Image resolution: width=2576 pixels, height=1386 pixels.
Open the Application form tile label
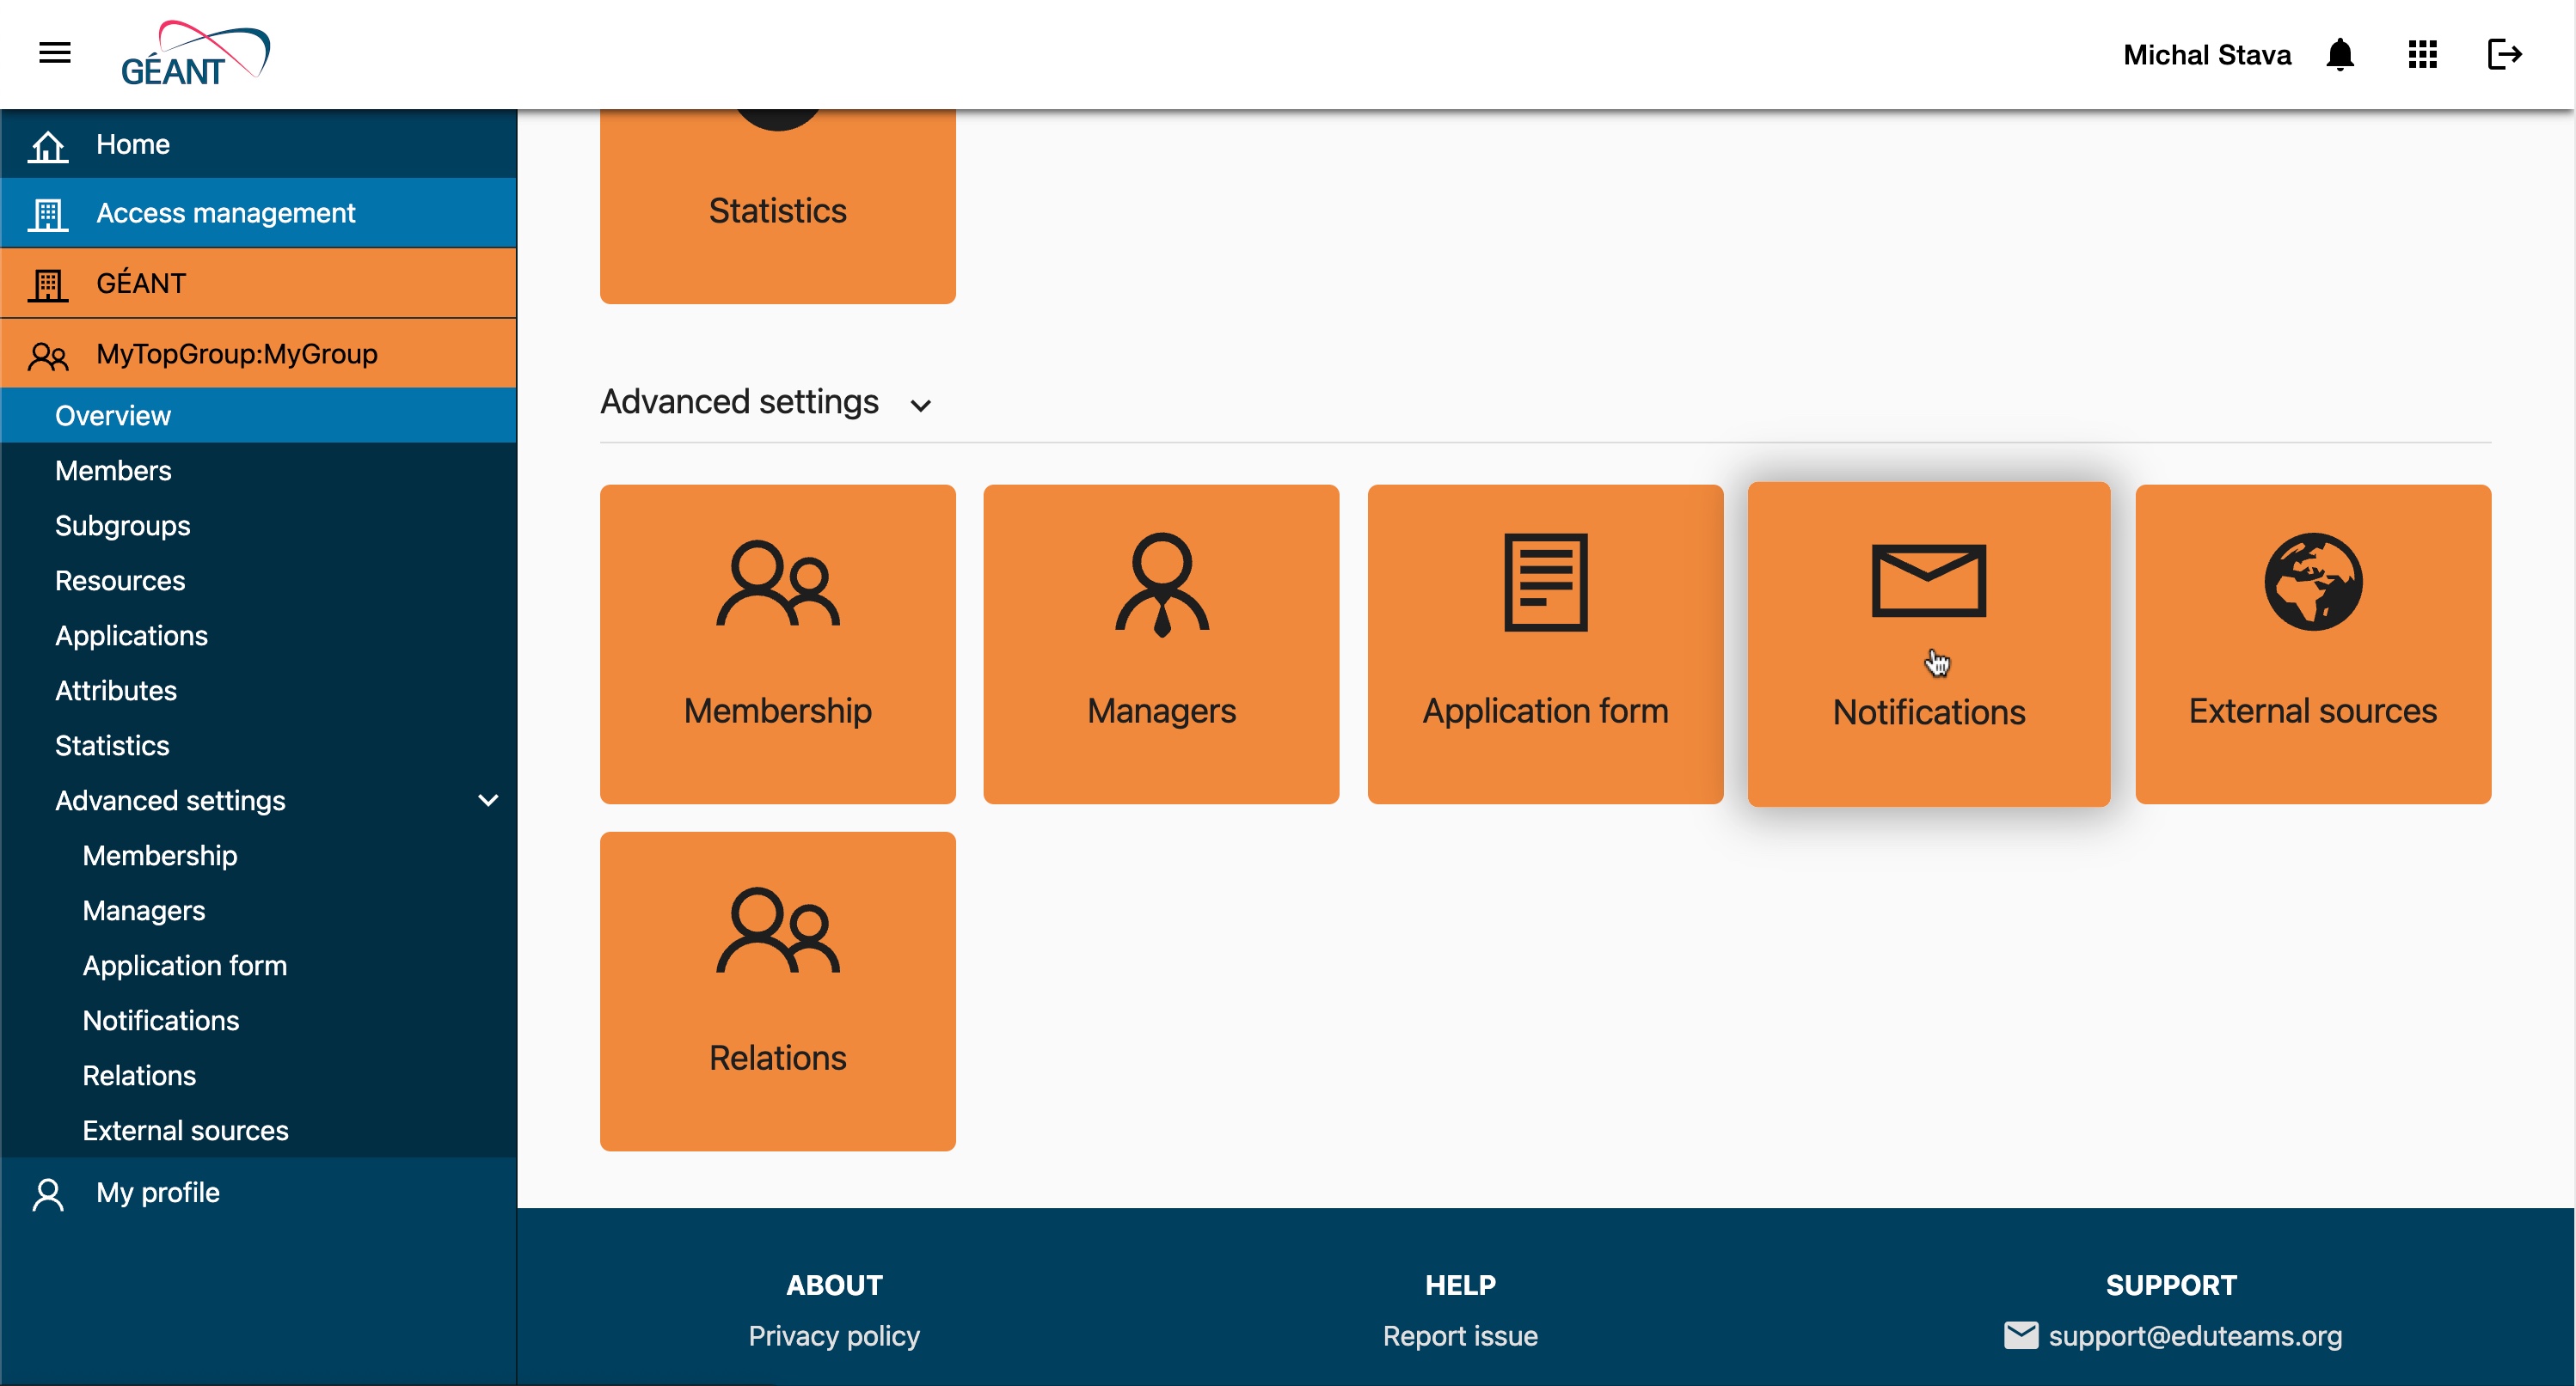[1545, 711]
